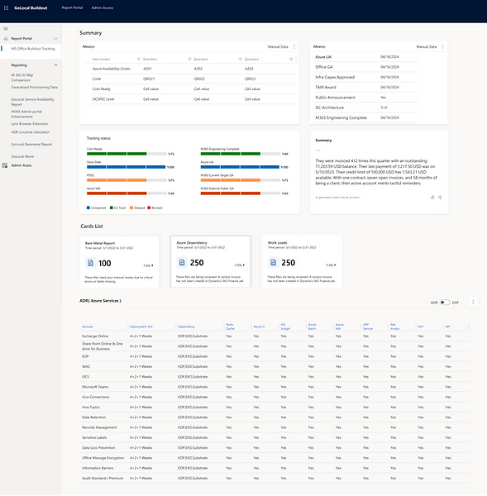
Task: Click the GoLocal Buildout app title
Action: click(x=31, y=8)
